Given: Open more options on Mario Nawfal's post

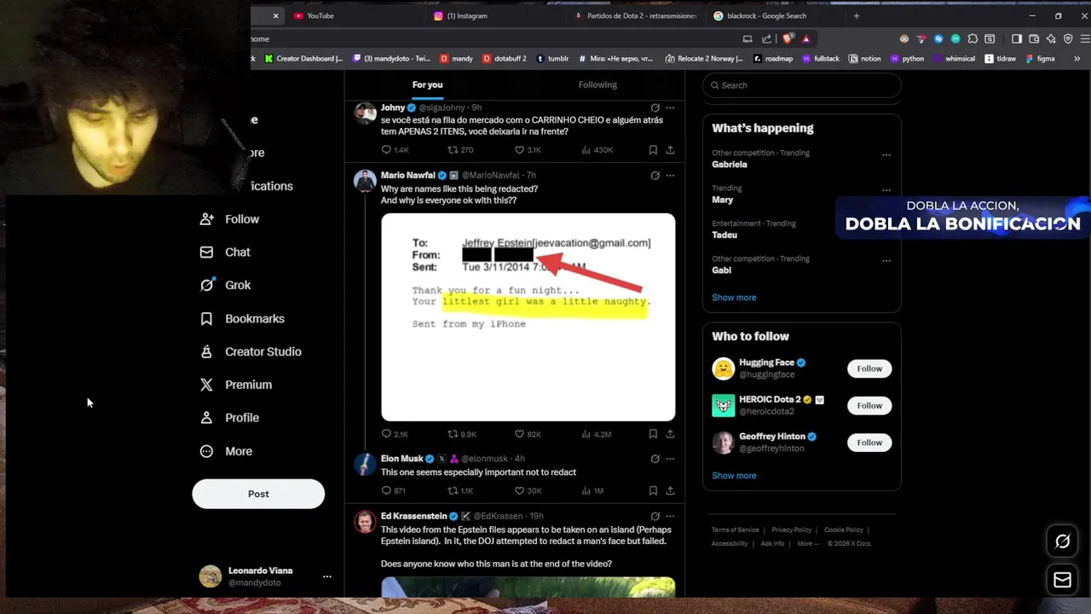Looking at the screenshot, I should [670, 175].
